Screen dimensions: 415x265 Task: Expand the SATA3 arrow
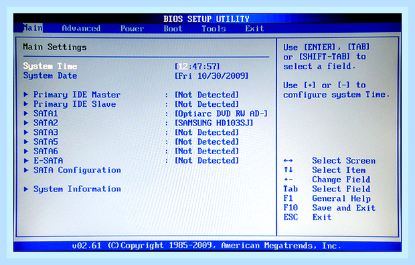point(26,132)
